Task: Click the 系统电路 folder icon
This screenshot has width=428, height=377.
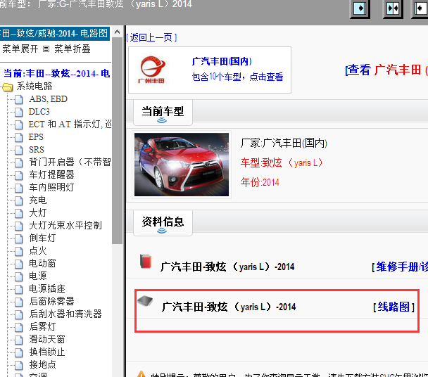Action: [8, 87]
